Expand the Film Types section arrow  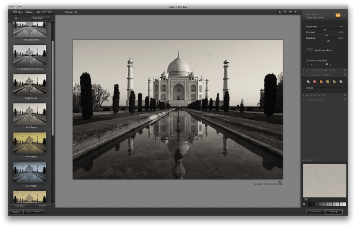click(304, 95)
